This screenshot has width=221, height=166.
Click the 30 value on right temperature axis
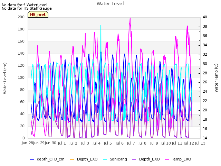click(205, 64)
